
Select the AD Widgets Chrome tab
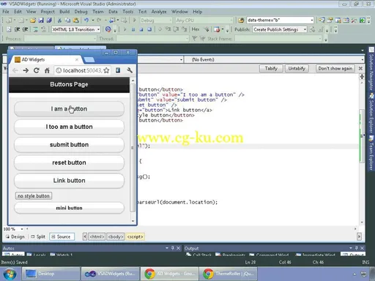[46, 59]
